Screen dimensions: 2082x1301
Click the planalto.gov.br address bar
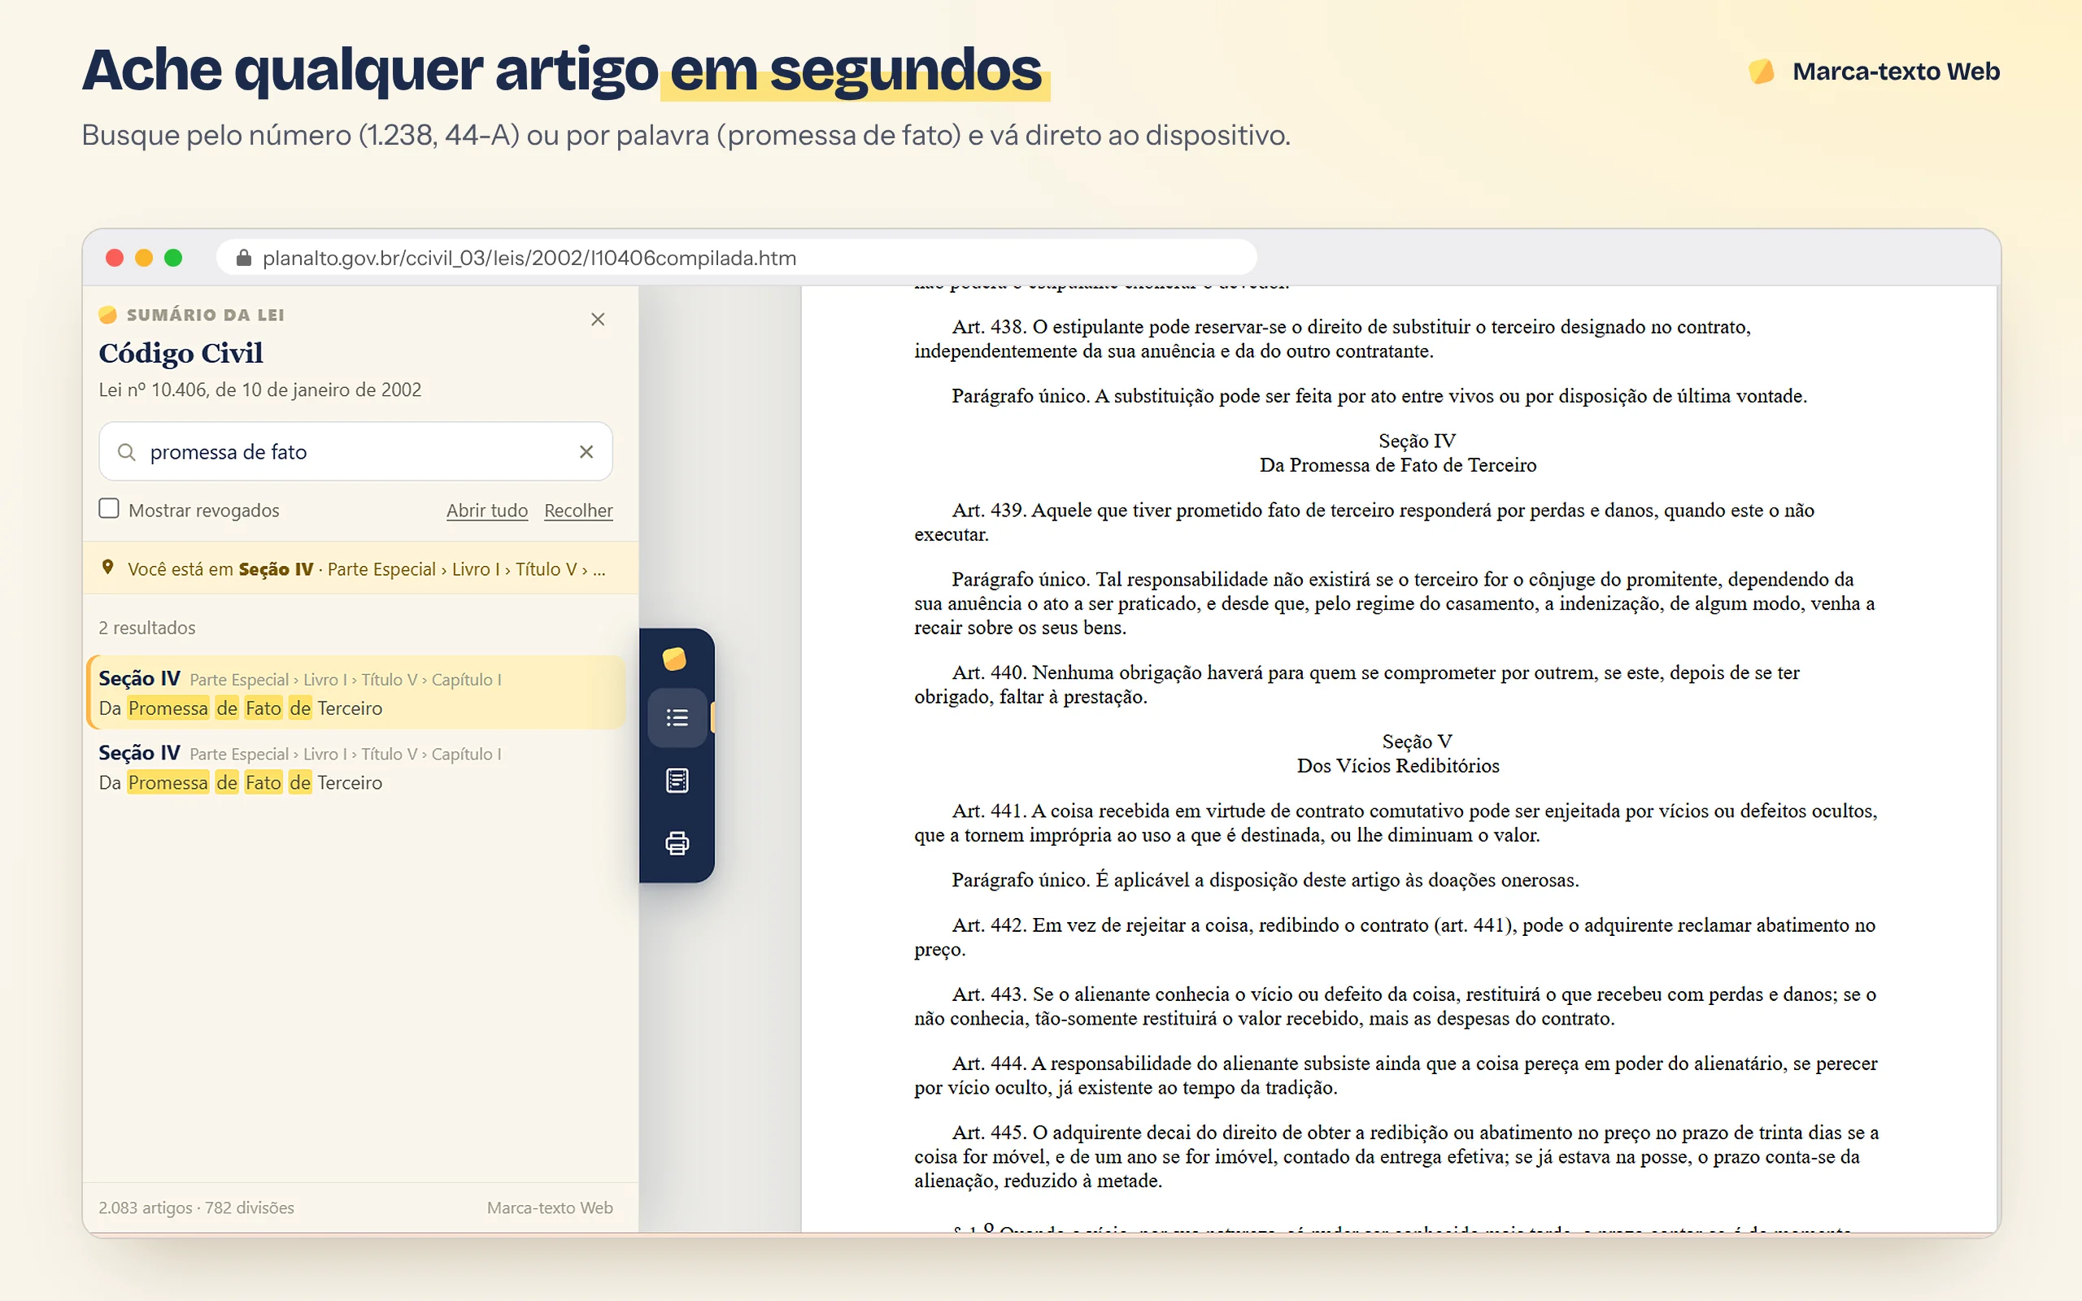pyautogui.click(x=737, y=257)
